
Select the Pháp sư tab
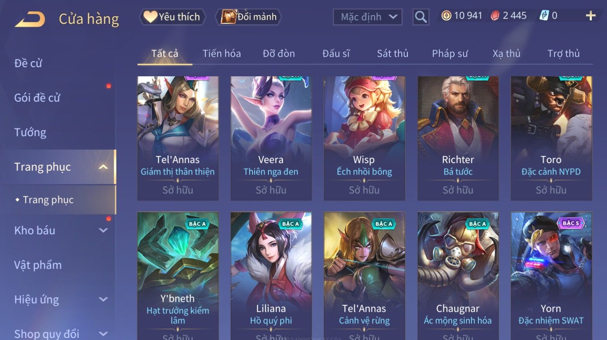(x=450, y=54)
